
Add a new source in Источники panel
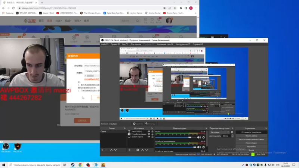click(129, 150)
